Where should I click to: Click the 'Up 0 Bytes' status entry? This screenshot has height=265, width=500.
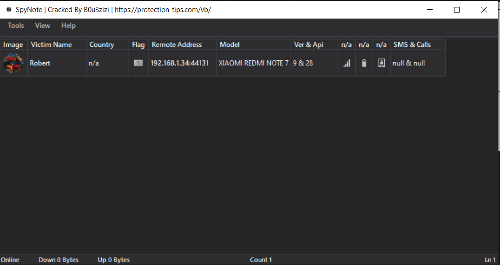coord(113,260)
